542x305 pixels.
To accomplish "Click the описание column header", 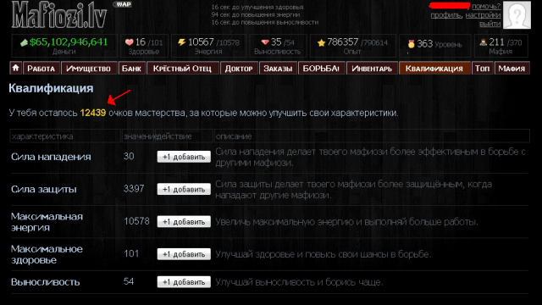I will [x=234, y=136].
